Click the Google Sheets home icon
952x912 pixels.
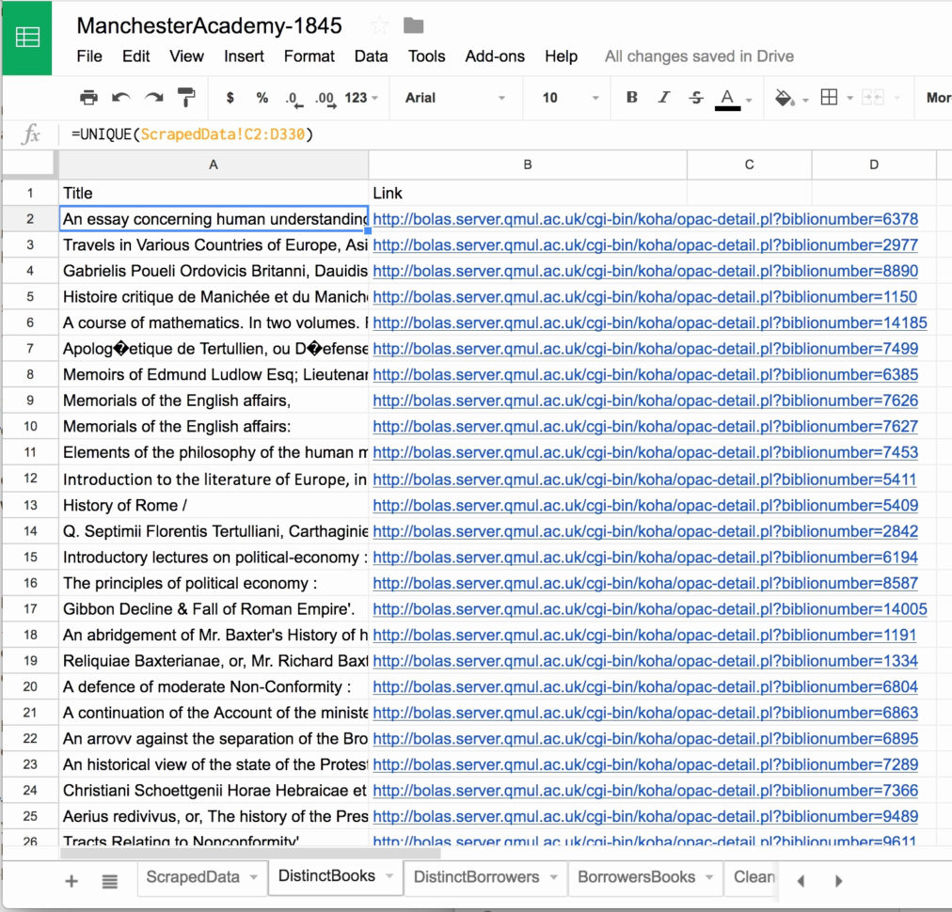click(27, 38)
